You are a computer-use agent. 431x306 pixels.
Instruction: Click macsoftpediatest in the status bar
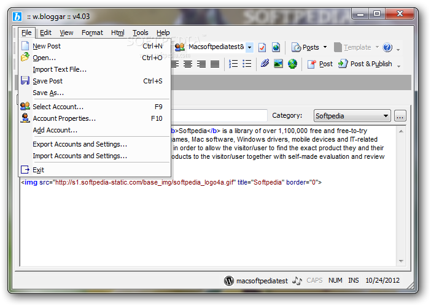click(x=262, y=281)
